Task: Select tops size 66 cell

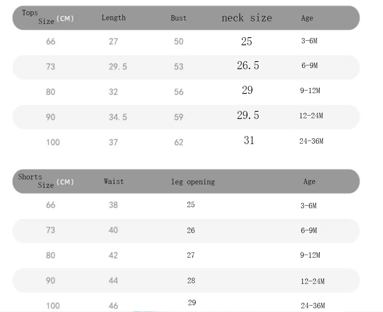Action: tap(51, 41)
